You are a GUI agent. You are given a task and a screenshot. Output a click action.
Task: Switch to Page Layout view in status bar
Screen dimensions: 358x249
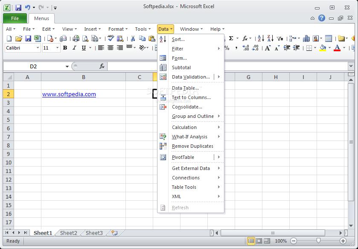(259, 241)
